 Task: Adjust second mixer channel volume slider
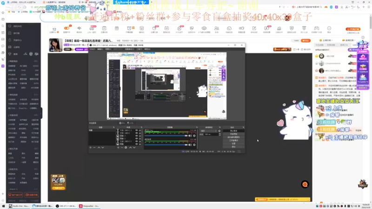coord(166,145)
